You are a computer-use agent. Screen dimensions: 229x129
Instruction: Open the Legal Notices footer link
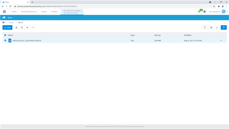click(140, 126)
